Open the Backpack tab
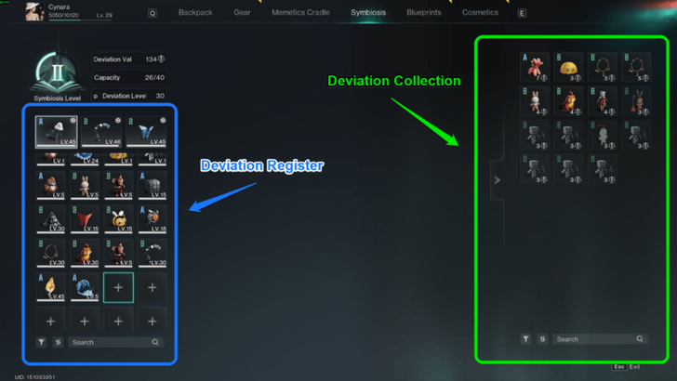Image resolution: width=677 pixels, height=381 pixels. click(195, 12)
